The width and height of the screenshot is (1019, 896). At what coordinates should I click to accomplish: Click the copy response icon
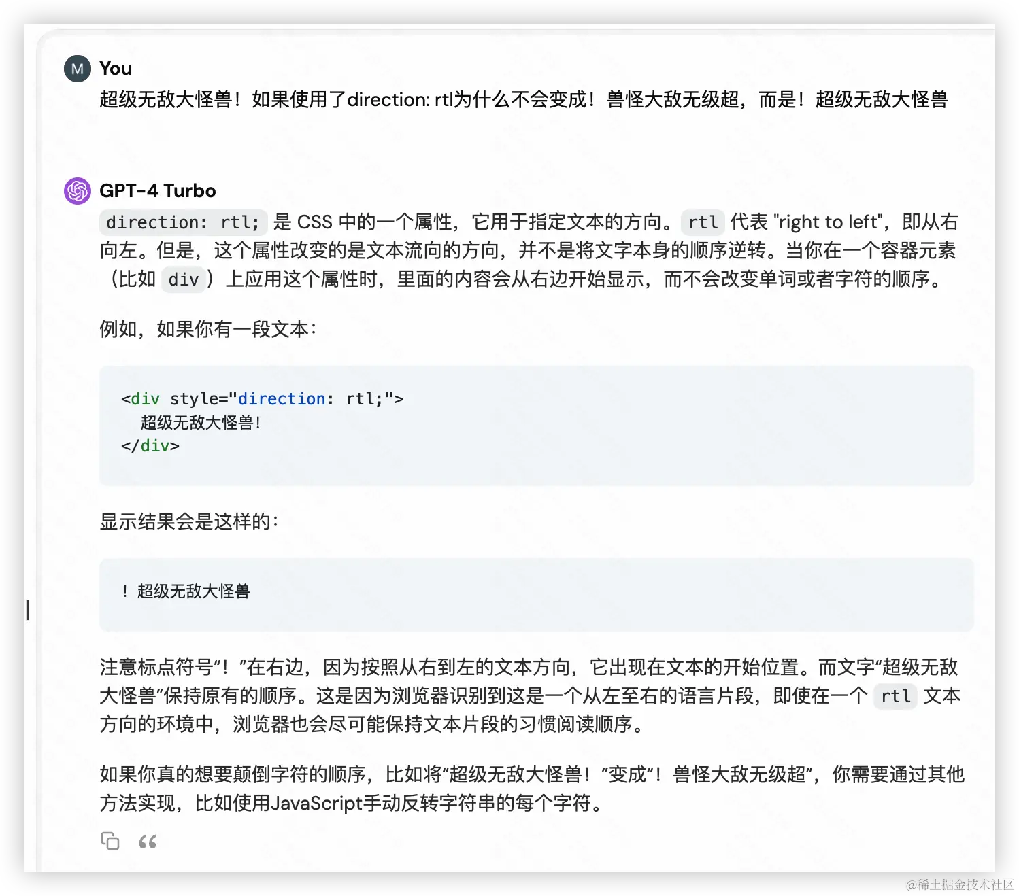coord(110,841)
